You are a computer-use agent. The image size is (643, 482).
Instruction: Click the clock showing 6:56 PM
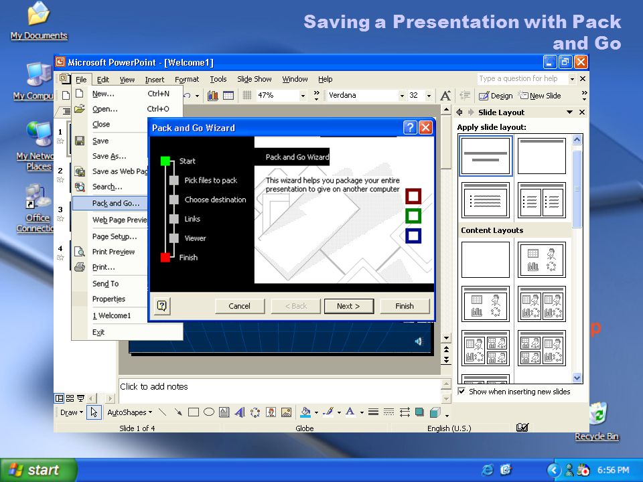613,470
